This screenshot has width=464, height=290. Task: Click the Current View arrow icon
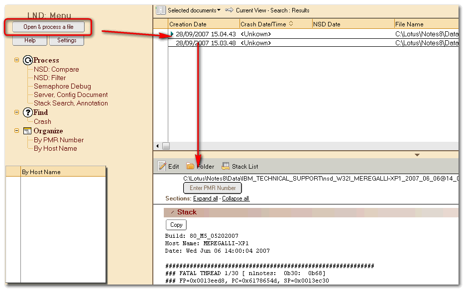pos(229,10)
